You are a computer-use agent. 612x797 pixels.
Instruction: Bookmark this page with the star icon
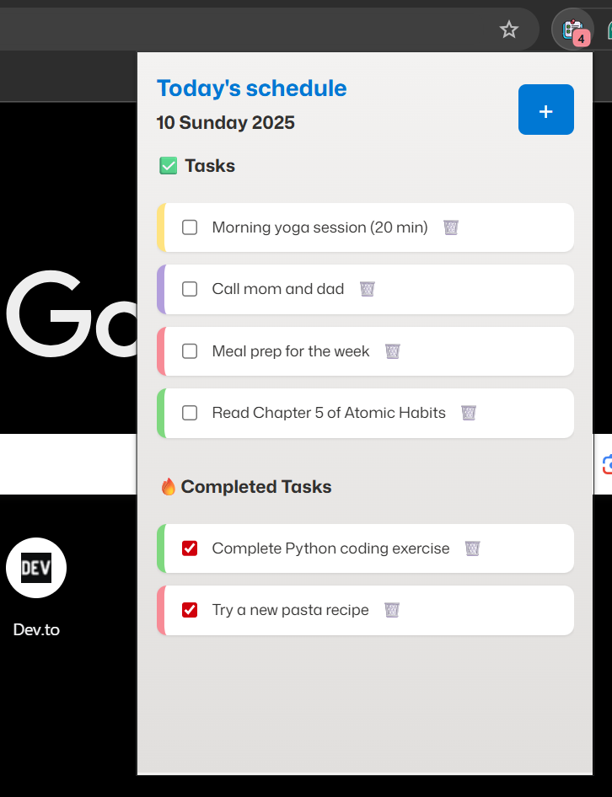pyautogui.click(x=509, y=30)
